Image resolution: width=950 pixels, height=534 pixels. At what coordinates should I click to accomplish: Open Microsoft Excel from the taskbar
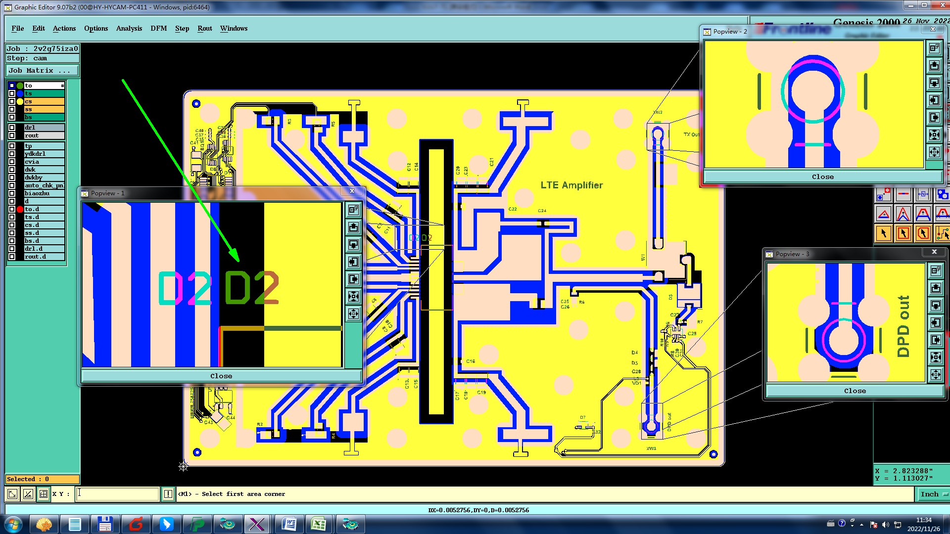click(319, 524)
